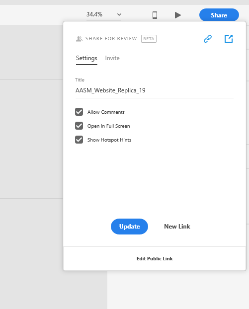Switch to the Invite tab
This screenshot has height=309, width=249.
112,58
